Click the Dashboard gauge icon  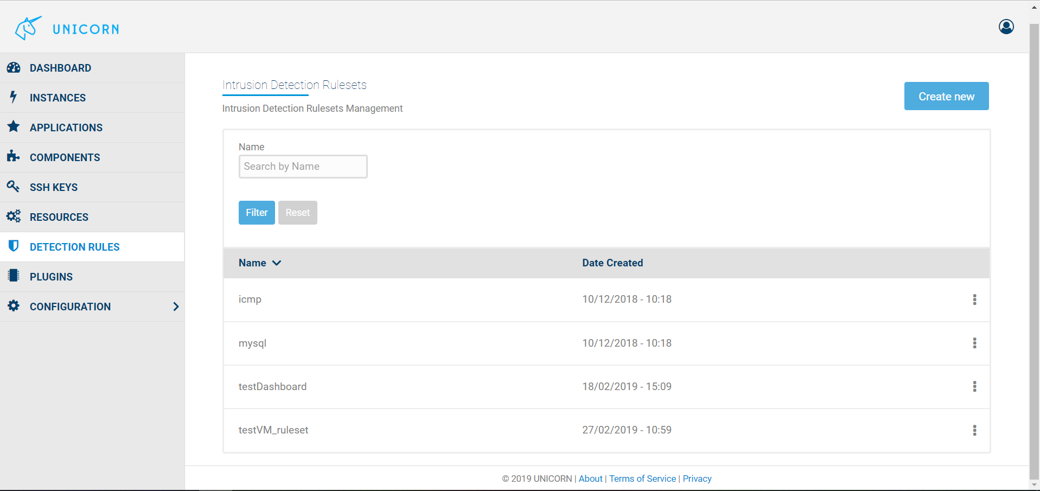[14, 68]
